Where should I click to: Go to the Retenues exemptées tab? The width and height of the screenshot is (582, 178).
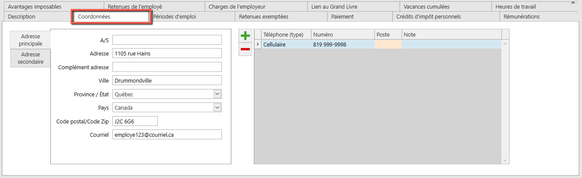(281, 16)
